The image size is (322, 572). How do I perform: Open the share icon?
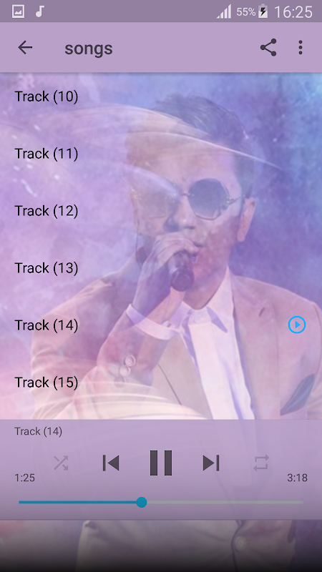click(x=268, y=47)
